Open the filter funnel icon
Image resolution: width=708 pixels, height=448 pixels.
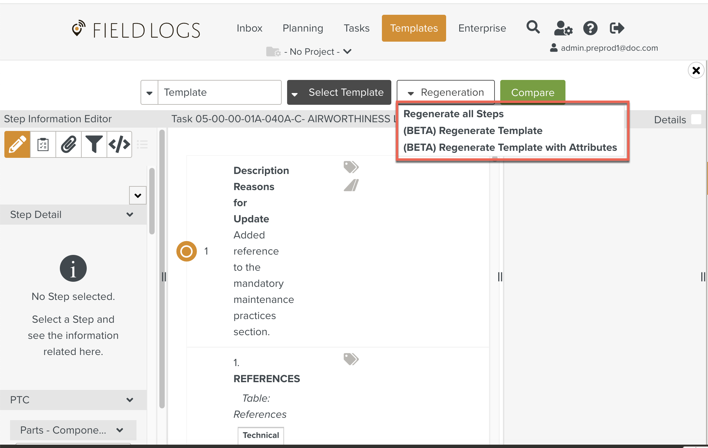pyautogui.click(x=94, y=145)
